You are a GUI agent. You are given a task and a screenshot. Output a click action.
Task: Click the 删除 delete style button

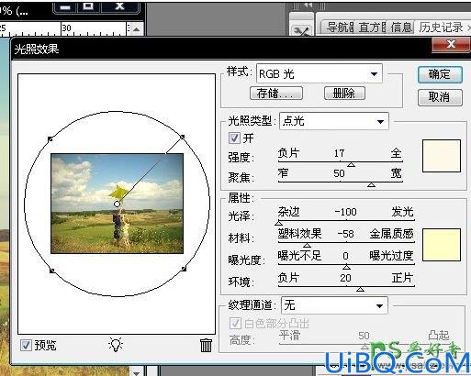coord(344,94)
